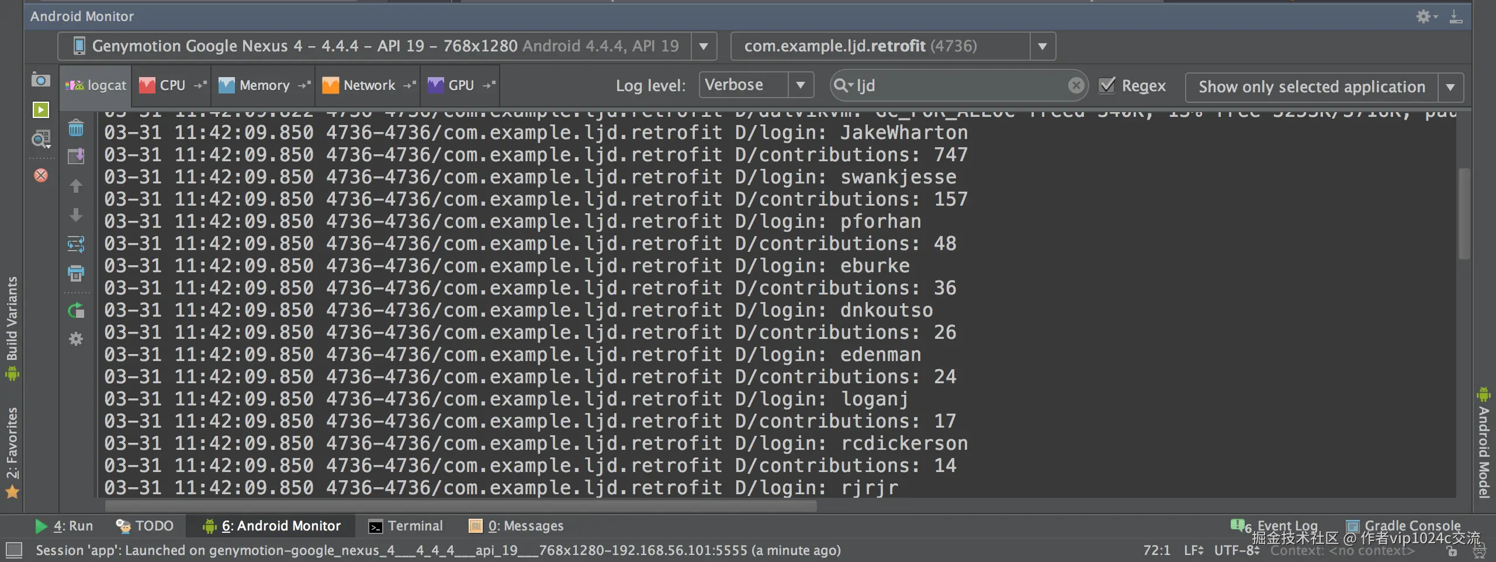Click the magnifier search history icon
The image size is (1496, 562).
pyautogui.click(x=843, y=85)
